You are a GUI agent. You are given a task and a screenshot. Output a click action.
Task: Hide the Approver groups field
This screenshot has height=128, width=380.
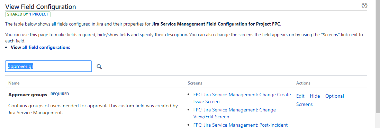(315, 96)
